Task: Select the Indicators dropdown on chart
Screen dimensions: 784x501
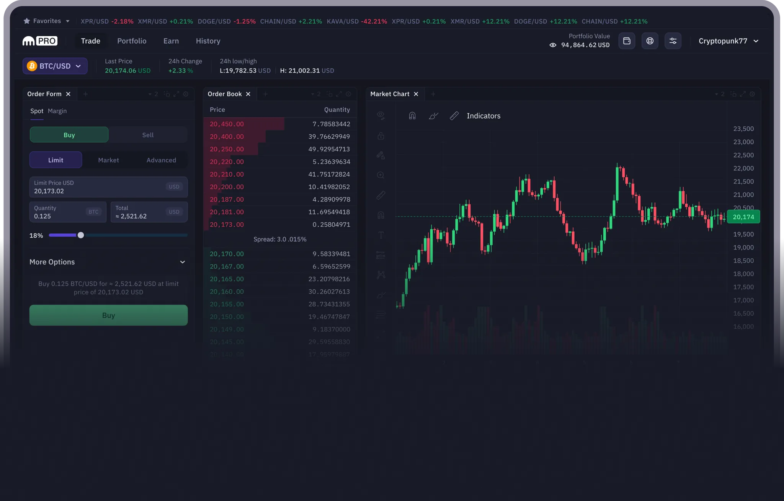Action: pos(483,116)
